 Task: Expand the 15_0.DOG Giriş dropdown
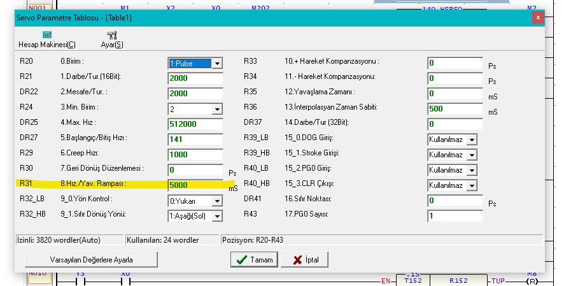click(472, 139)
